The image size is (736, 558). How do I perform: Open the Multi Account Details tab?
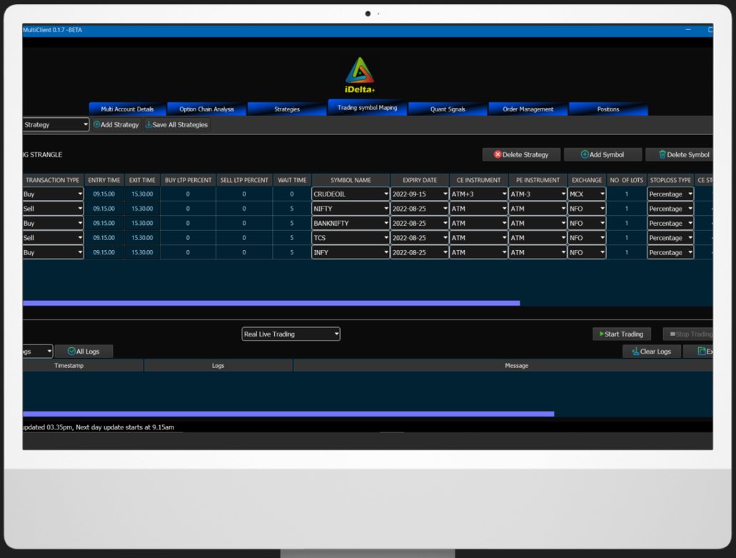127,109
